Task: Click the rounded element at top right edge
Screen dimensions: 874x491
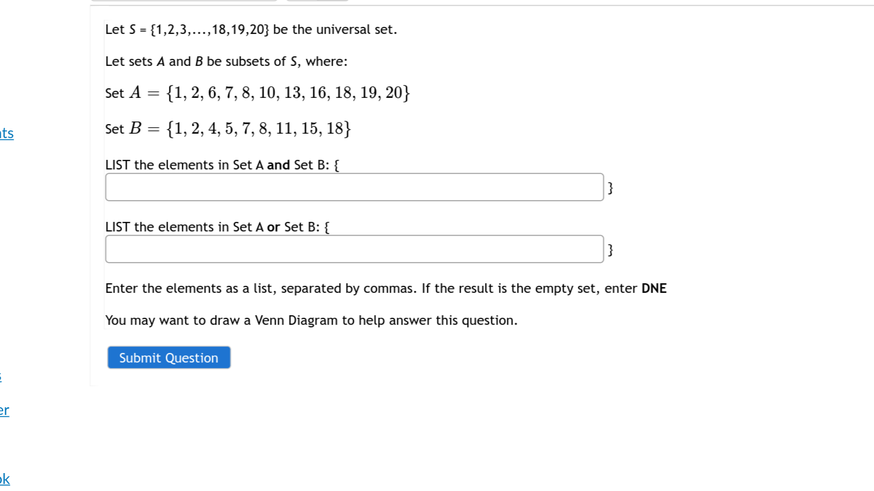Action: coord(318,1)
